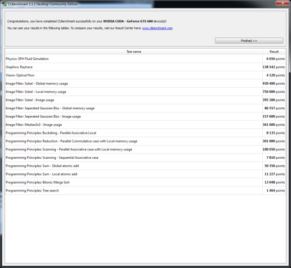Click the 705 300 points result

[274, 100]
